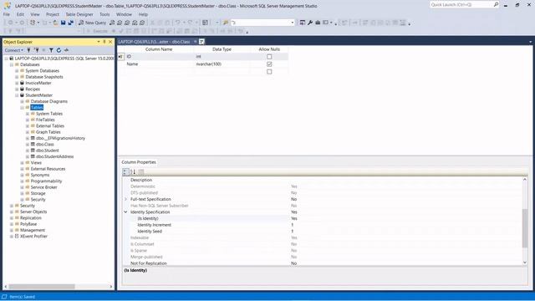Screen dimensions: 535x301
Task: Open the Tools menu
Action: click(104, 14)
